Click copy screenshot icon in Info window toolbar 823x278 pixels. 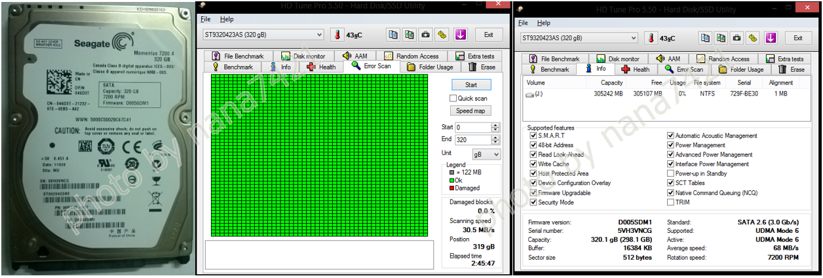(721, 38)
